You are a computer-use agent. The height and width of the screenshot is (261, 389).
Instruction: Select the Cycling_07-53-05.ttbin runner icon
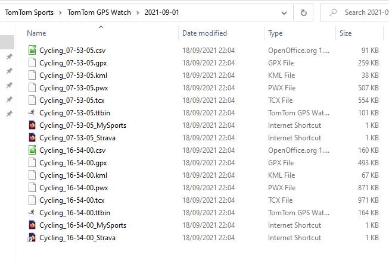pos(32,113)
